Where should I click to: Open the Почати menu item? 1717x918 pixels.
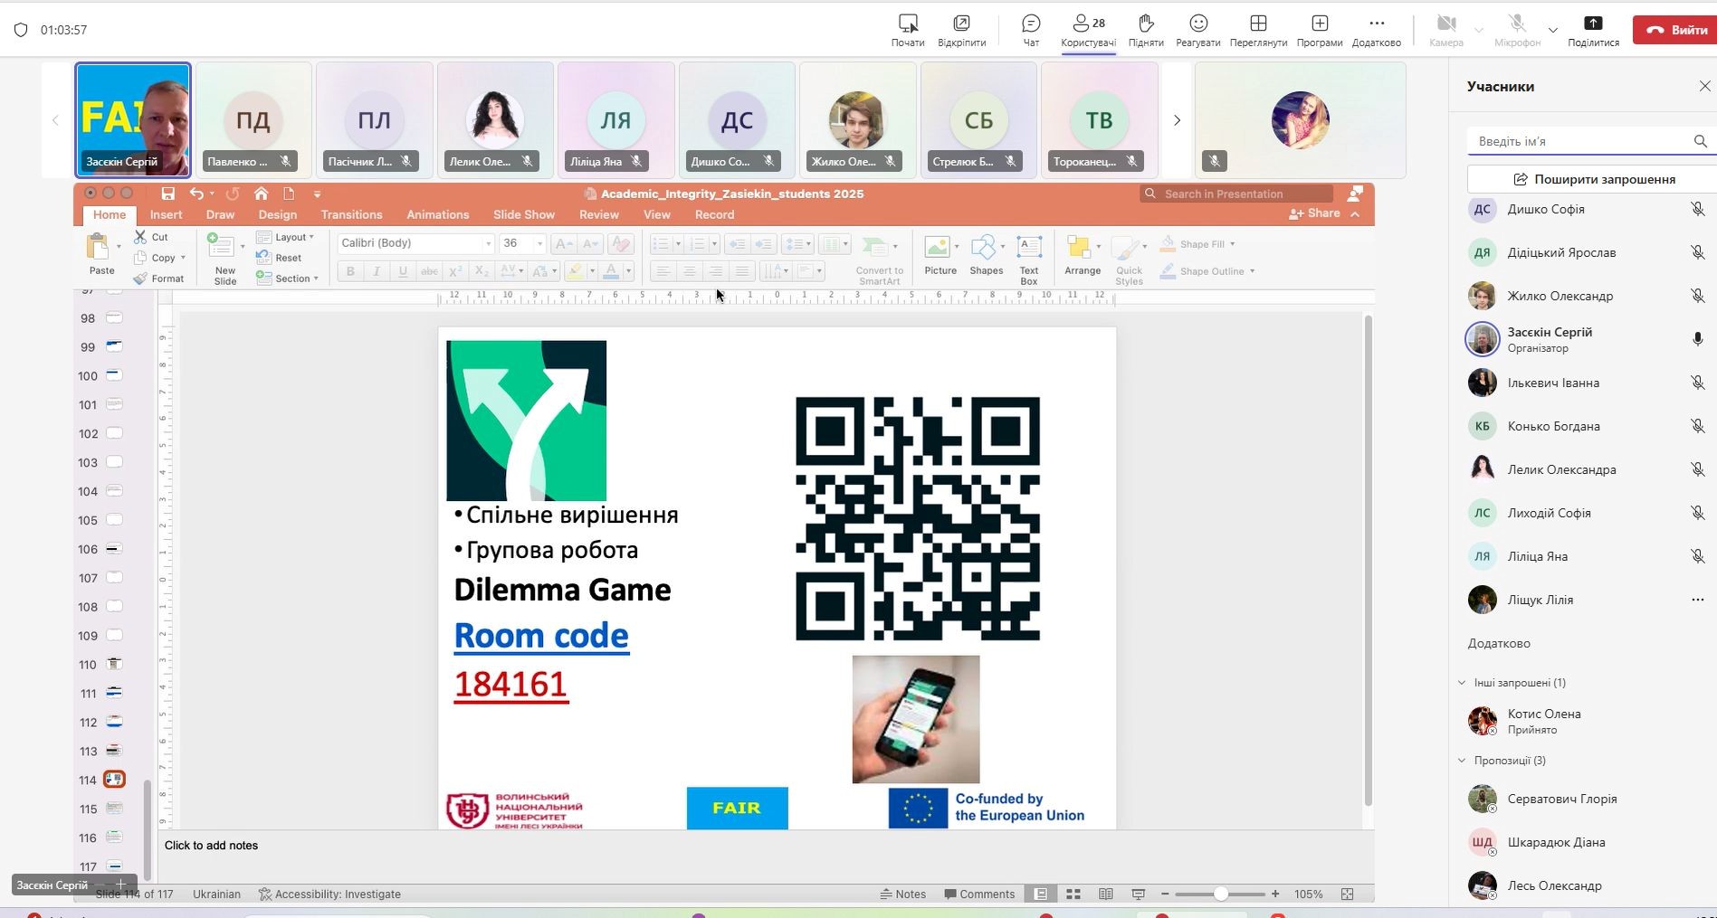(907, 29)
